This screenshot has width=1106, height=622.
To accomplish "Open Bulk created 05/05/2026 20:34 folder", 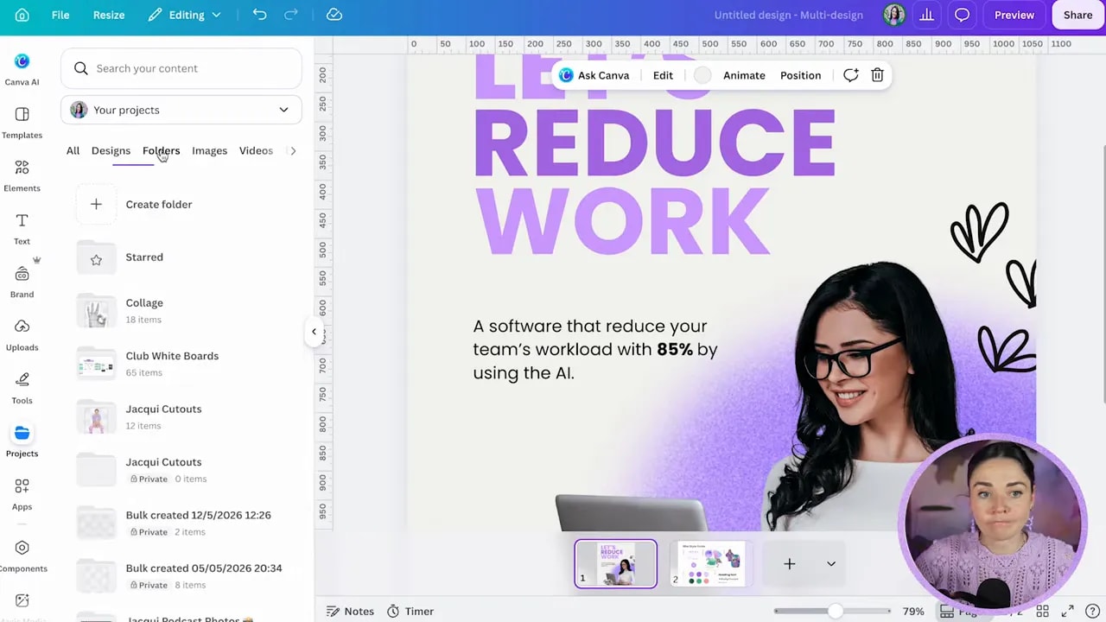I will pyautogui.click(x=181, y=576).
